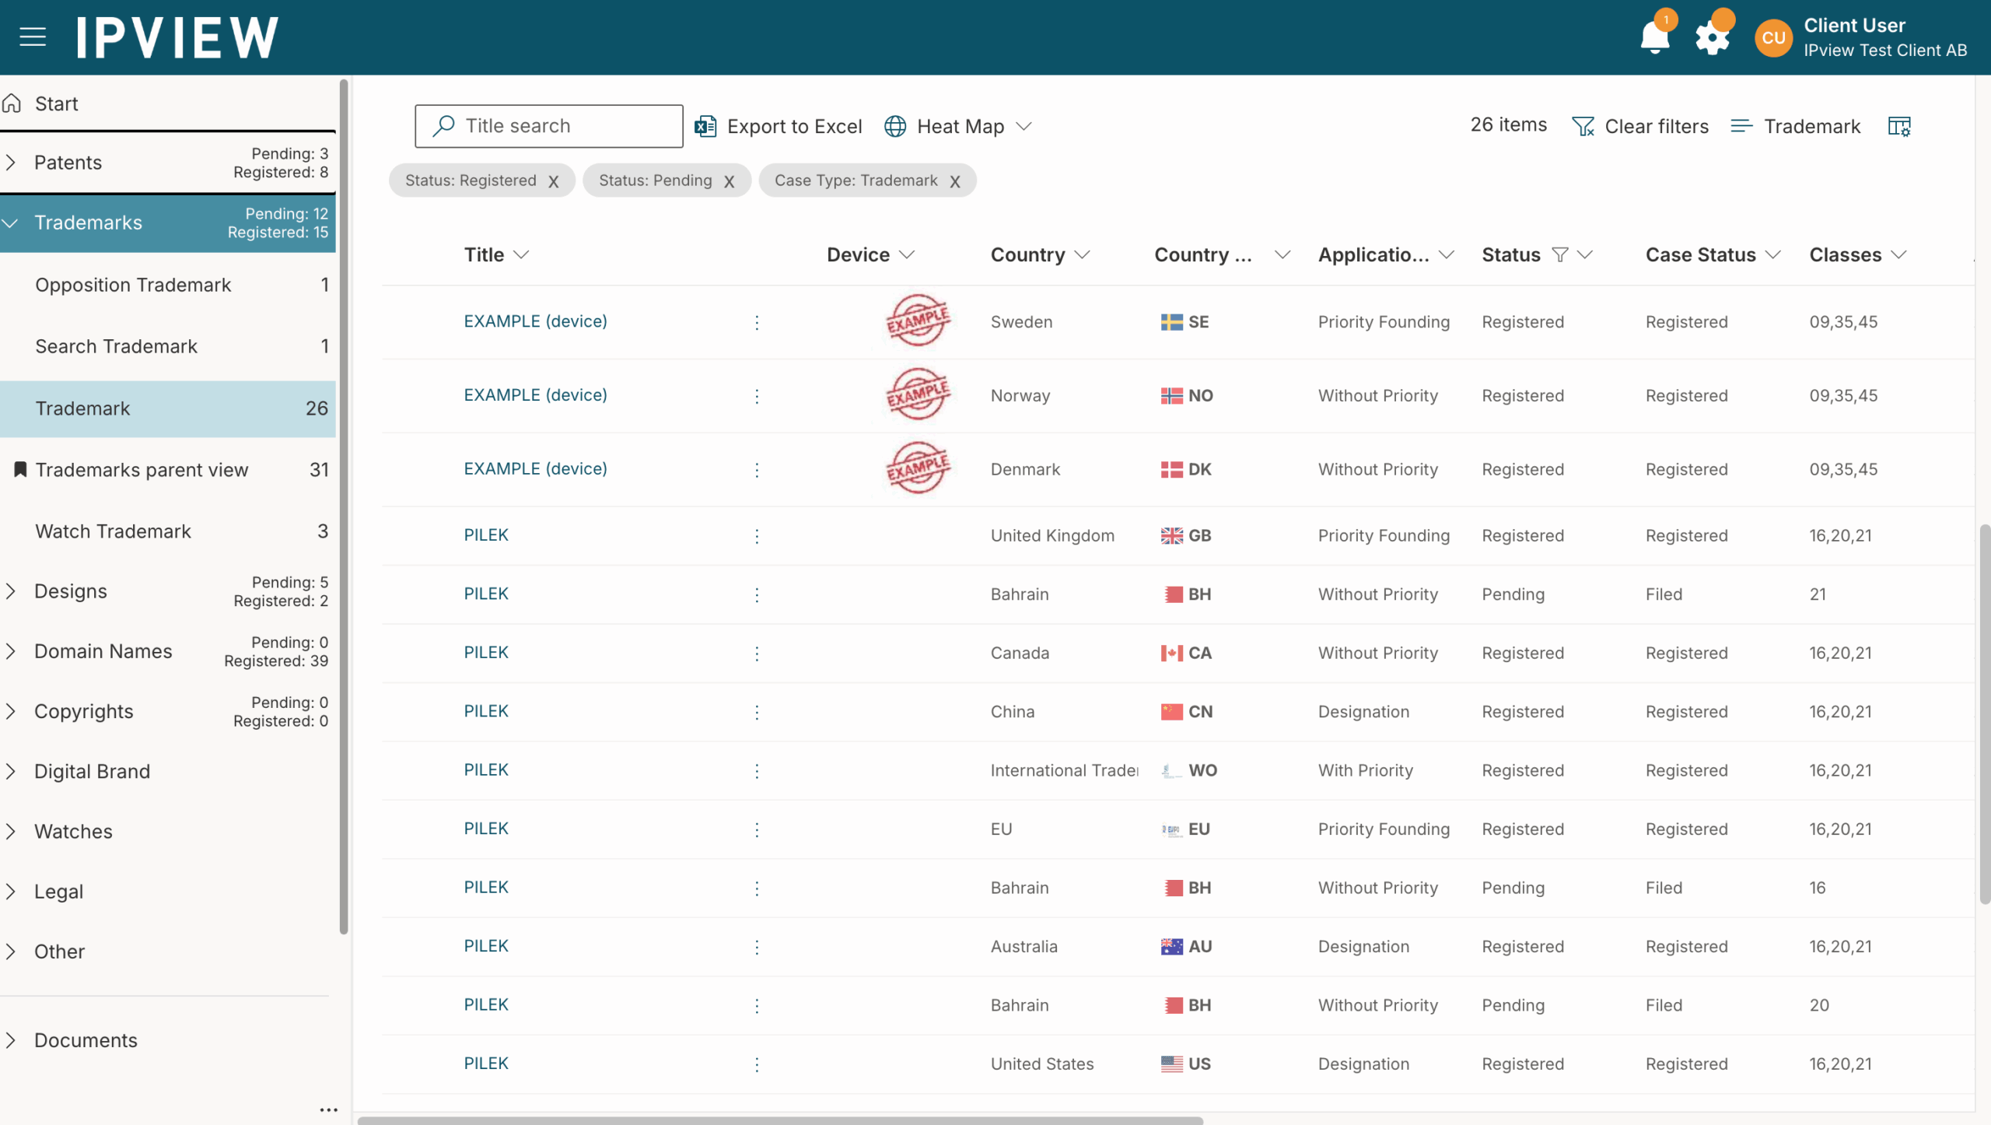The image size is (1991, 1125).
Task: Click the CU user avatar
Action: click(1773, 37)
